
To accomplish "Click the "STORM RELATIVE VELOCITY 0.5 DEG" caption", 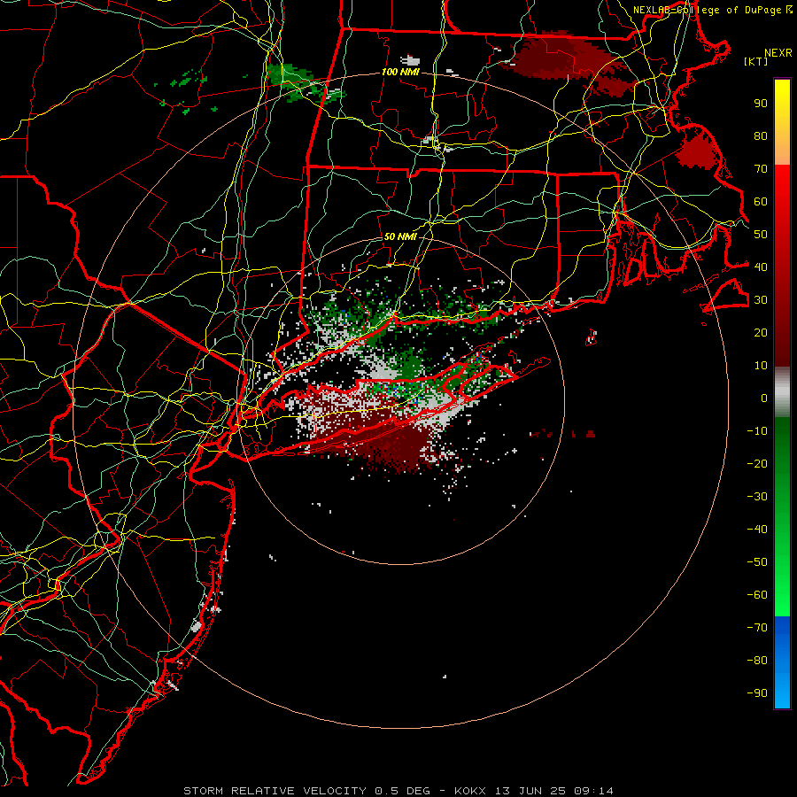I will [x=306, y=791].
